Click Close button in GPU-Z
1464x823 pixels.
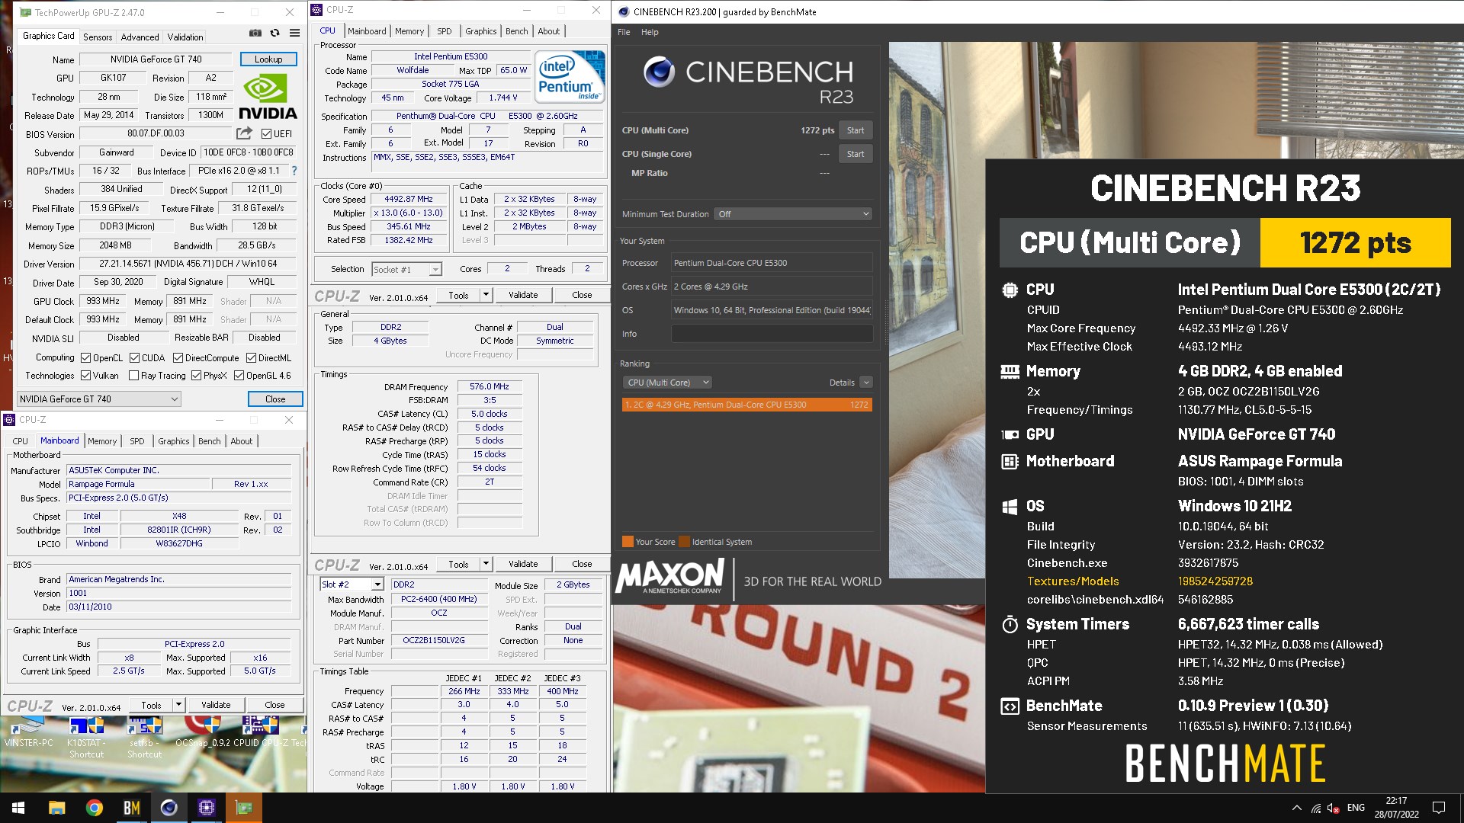[275, 399]
